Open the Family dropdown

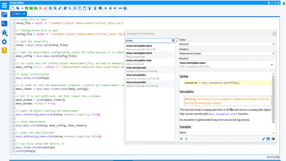coord(227,44)
